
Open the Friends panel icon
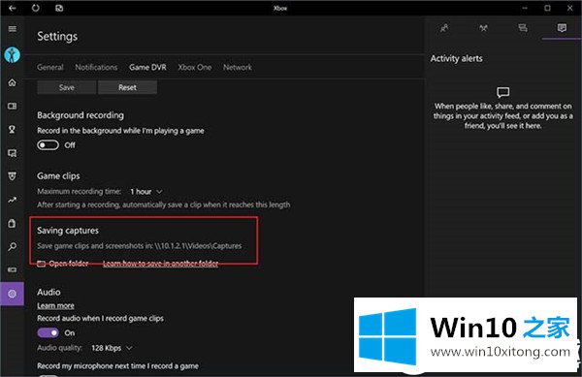pyautogui.click(x=444, y=28)
